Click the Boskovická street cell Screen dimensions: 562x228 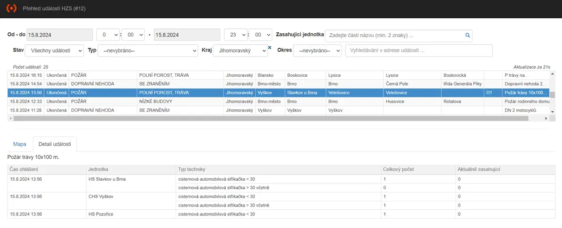pos(463,75)
